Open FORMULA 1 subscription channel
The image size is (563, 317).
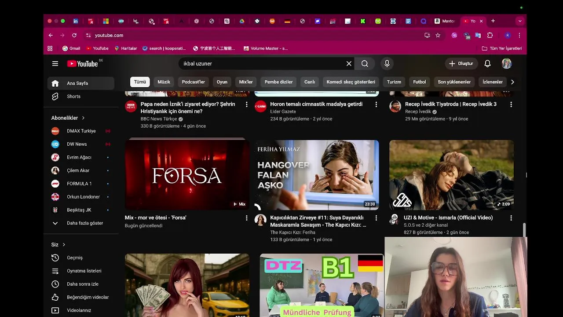tap(81, 184)
